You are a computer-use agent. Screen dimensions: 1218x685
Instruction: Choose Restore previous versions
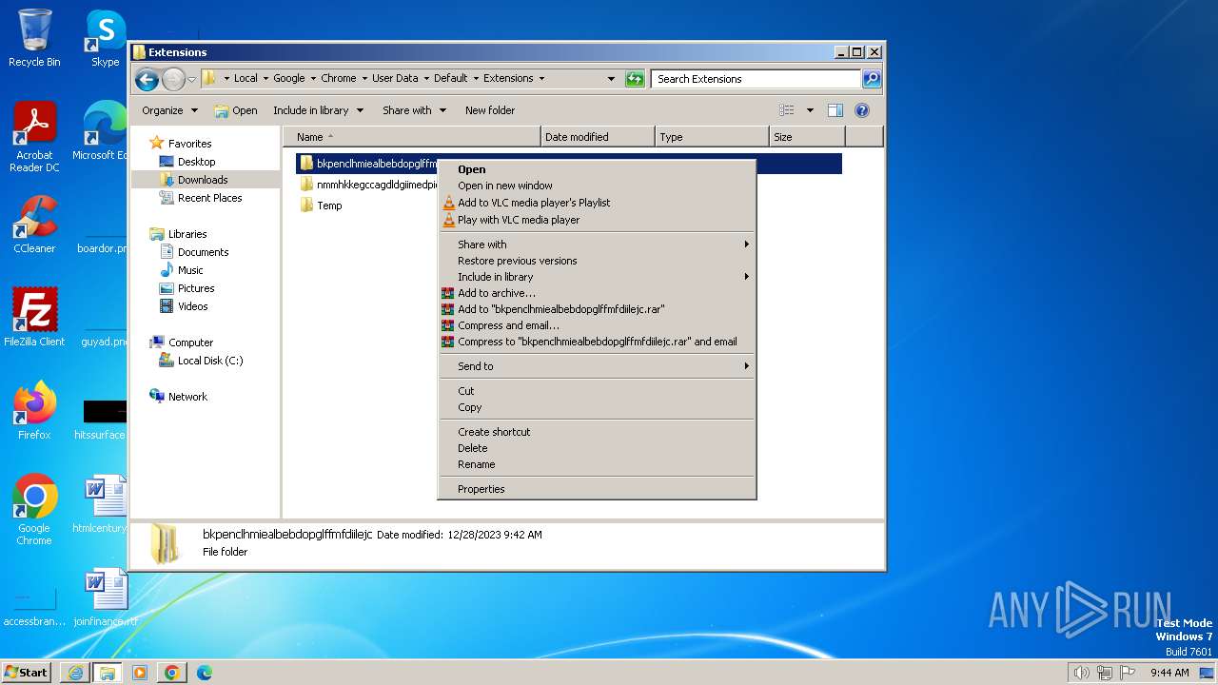tap(597, 261)
